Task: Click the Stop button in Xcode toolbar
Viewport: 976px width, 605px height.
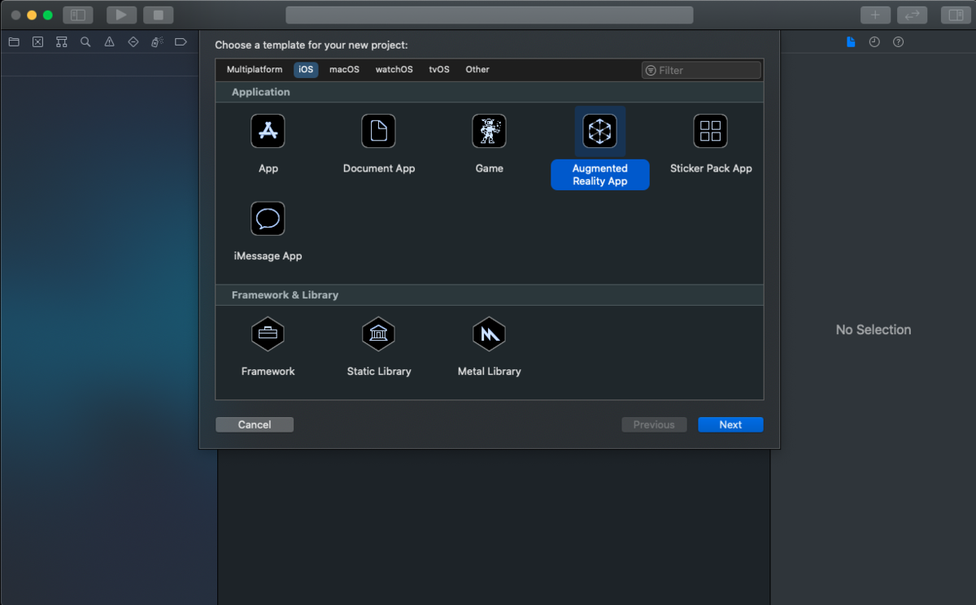Action: 158,15
